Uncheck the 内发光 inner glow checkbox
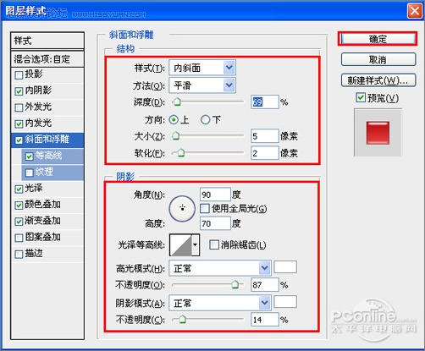The image size is (425, 351). click(x=19, y=123)
